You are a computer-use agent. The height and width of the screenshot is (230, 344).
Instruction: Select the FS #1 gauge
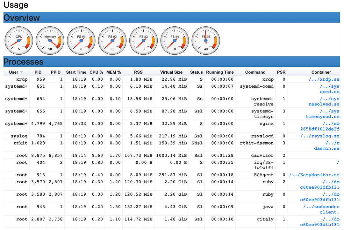(81, 41)
